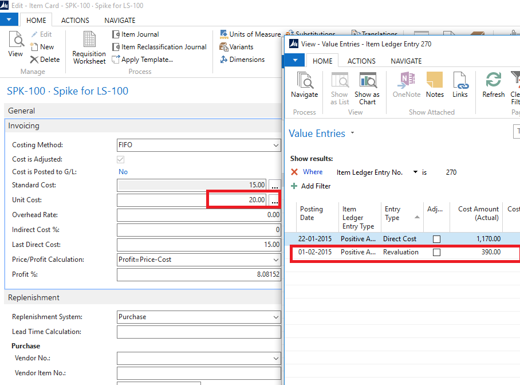The height and width of the screenshot is (385, 520).
Task: Expand Value Entries title dropdown arrow
Action: pyautogui.click(x=353, y=133)
